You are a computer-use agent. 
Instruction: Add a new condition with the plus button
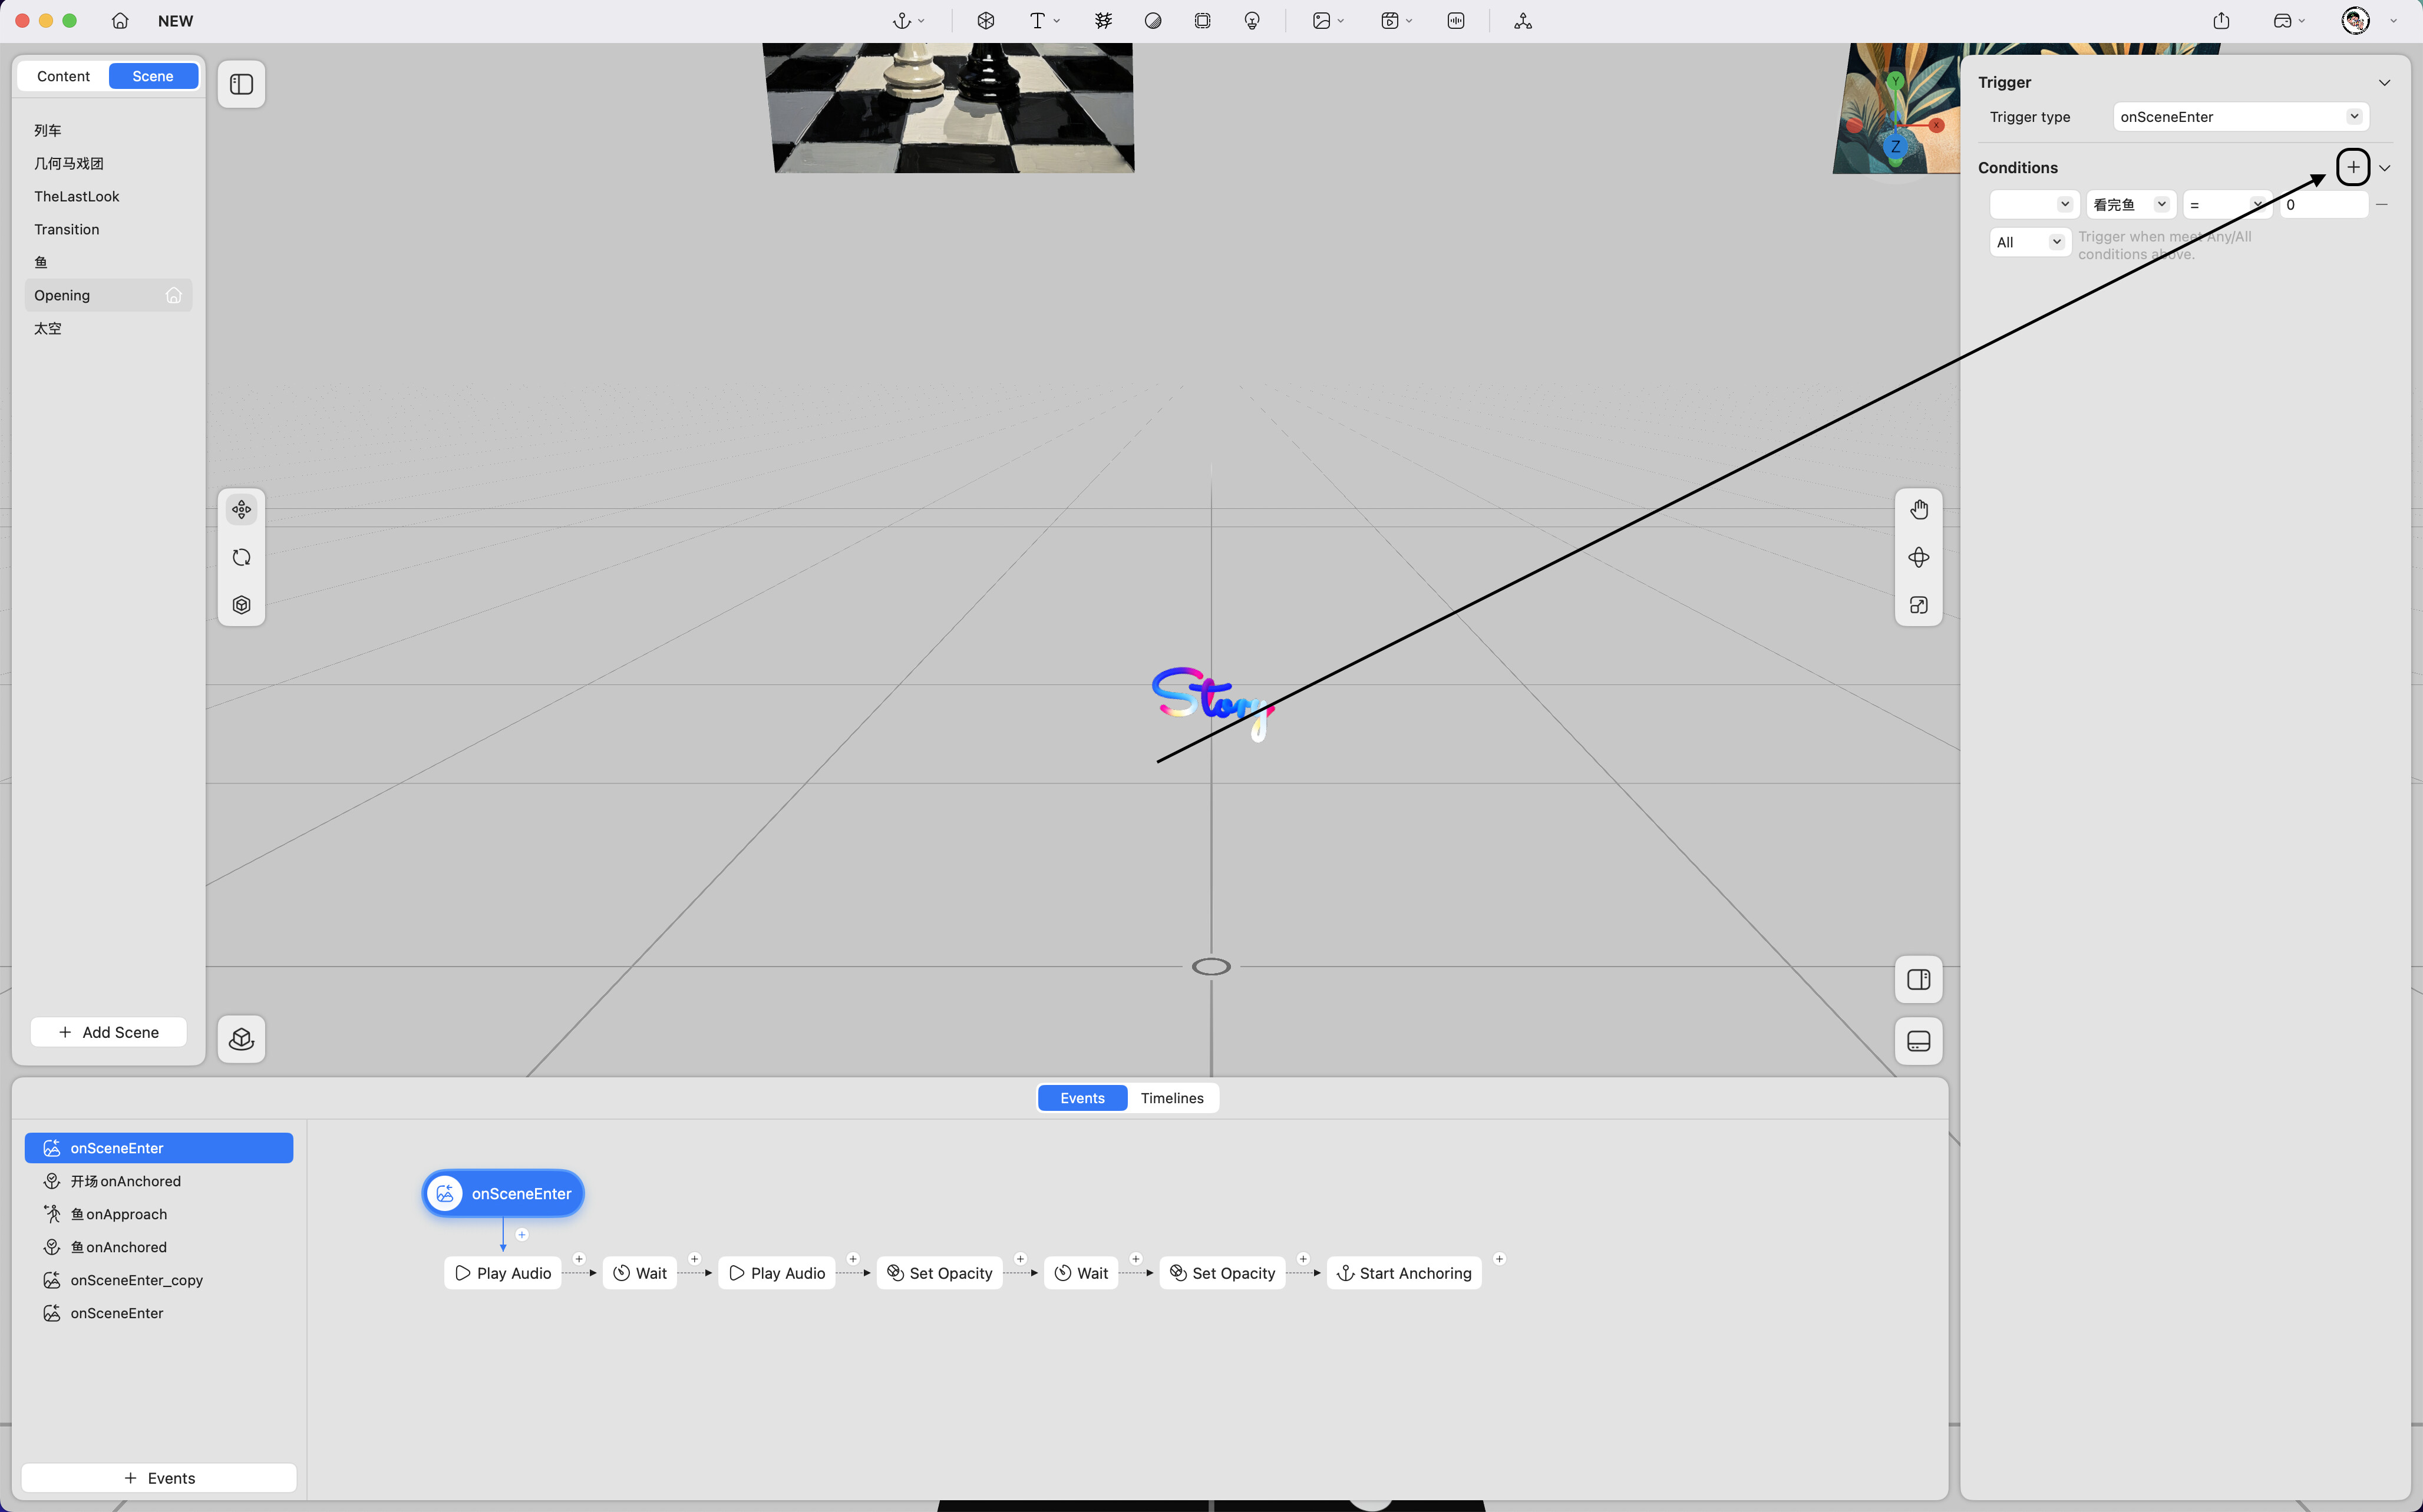point(2353,167)
